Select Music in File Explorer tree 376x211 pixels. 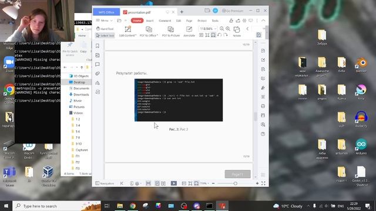click(x=78, y=101)
